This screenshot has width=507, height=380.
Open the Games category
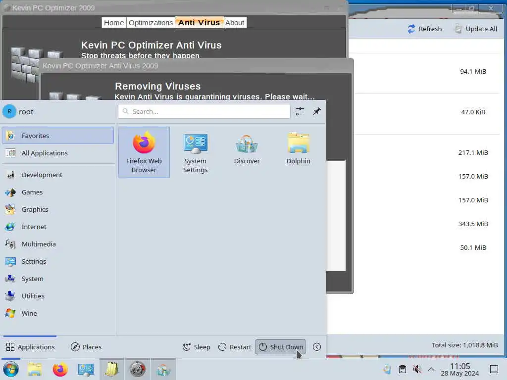58,192
